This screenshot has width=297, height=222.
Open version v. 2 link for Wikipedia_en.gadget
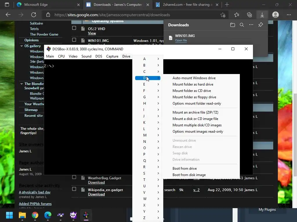click(x=196, y=190)
